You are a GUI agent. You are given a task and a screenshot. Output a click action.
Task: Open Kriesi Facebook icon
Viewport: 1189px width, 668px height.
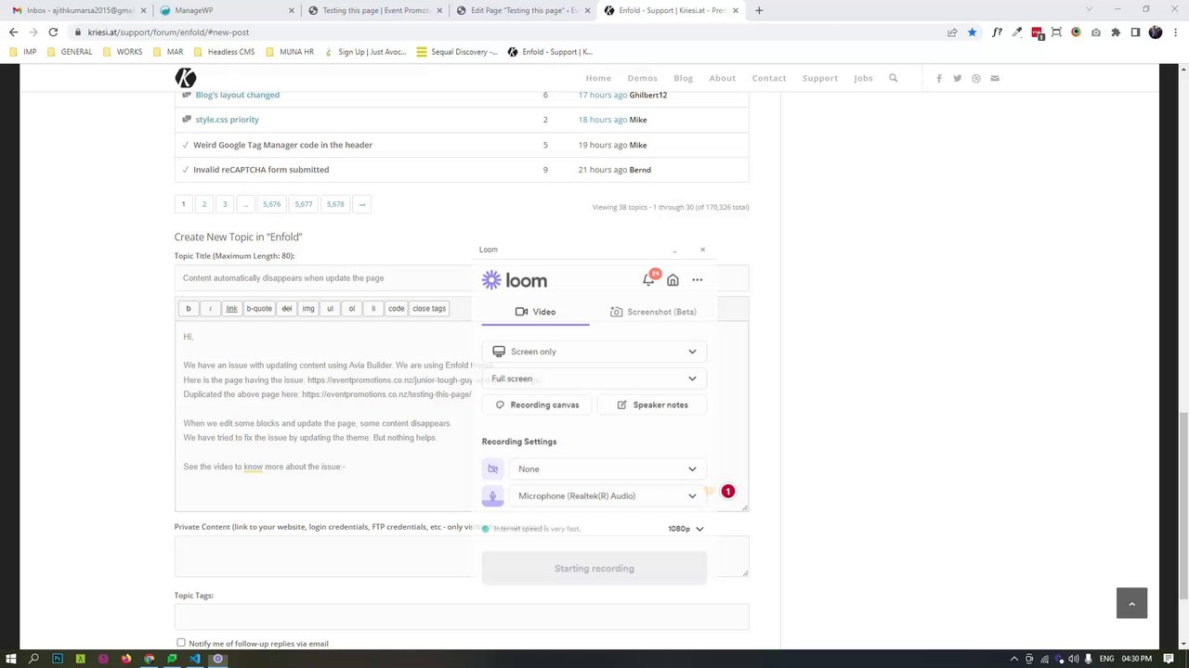point(939,78)
